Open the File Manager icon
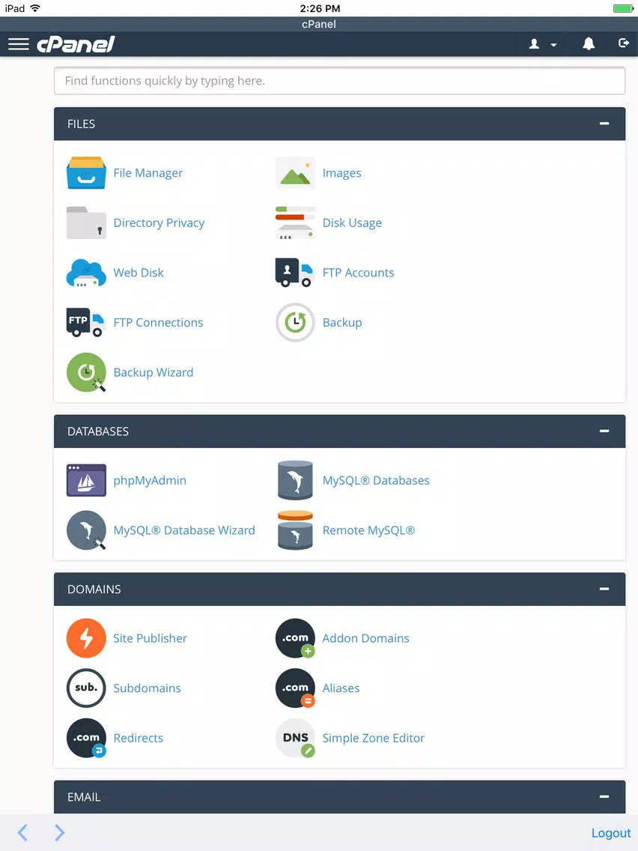 coord(86,172)
